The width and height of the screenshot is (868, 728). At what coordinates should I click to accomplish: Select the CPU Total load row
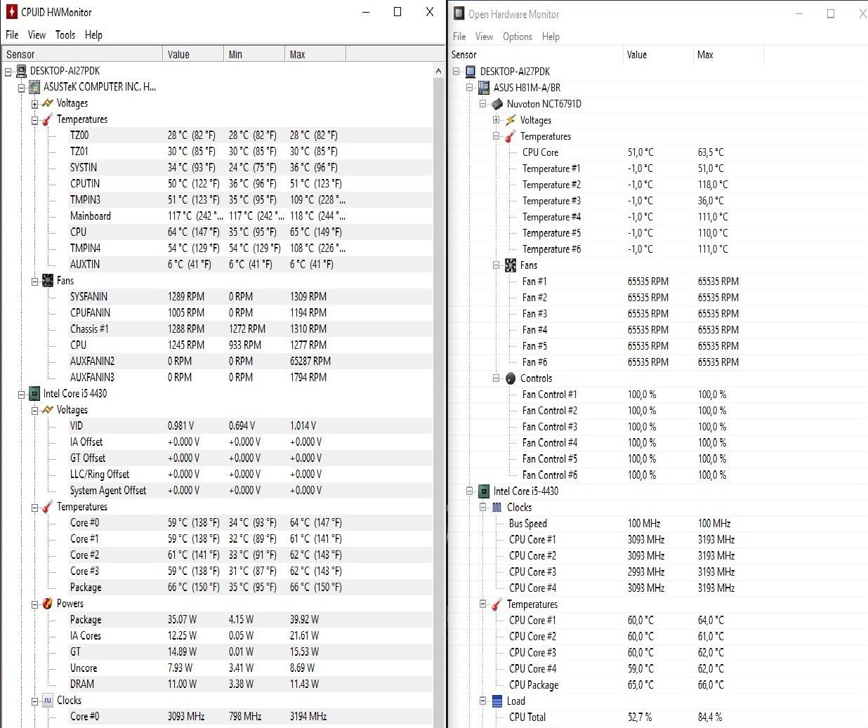click(659, 717)
